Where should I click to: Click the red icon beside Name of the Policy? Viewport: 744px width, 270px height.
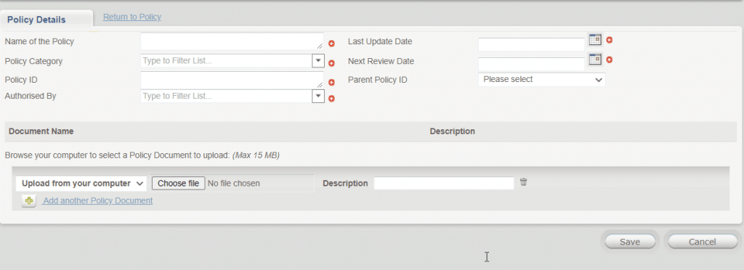coord(331,44)
